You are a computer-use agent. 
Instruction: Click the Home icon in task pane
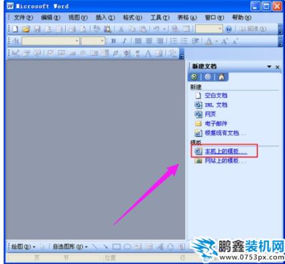point(221,77)
